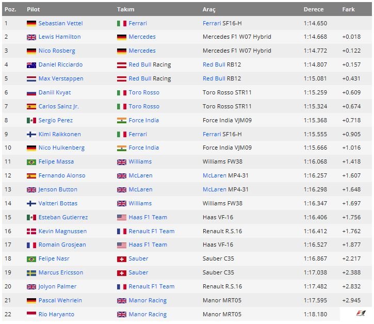Click the Fark column header
Image resolution: width=374 pixels, height=324 pixels.
point(348,9)
